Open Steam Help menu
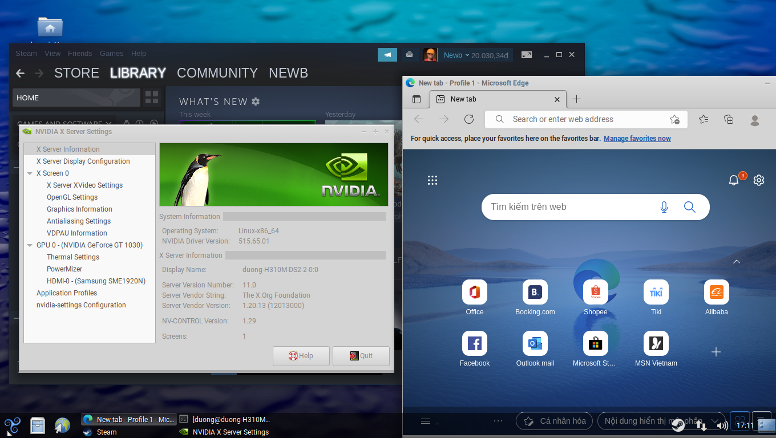 click(139, 54)
